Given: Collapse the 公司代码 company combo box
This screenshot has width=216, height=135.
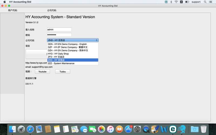Looking at the screenshot, I should [x=73, y=40].
